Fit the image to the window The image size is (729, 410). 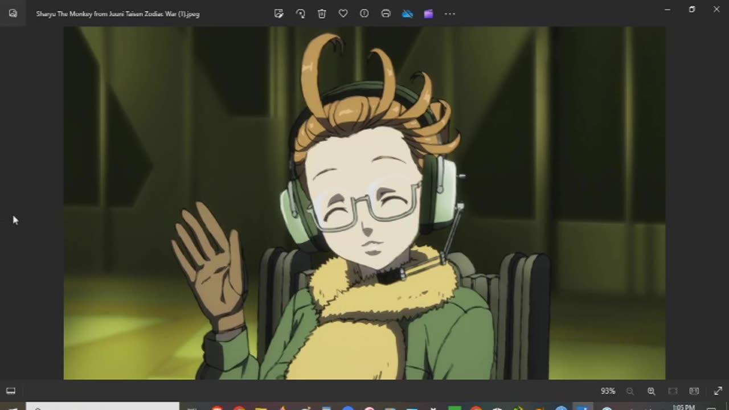(x=673, y=391)
